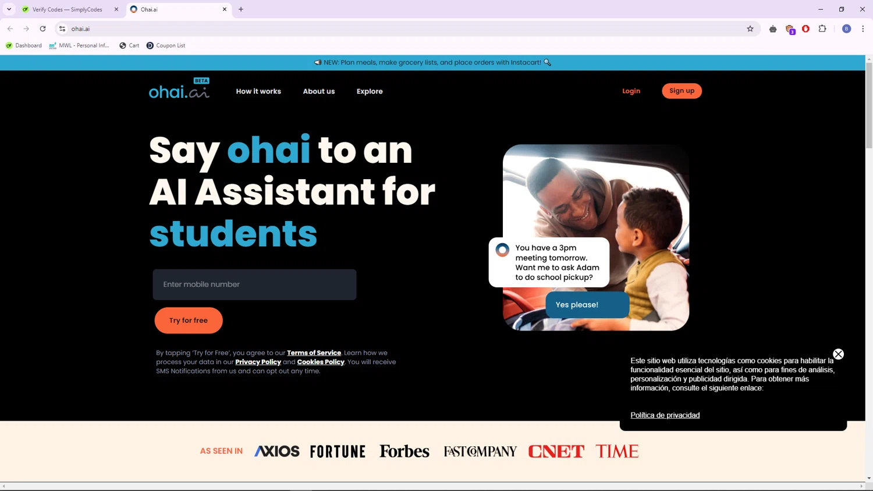Open the MWL - Personal Inf... bookmark

(x=79, y=45)
